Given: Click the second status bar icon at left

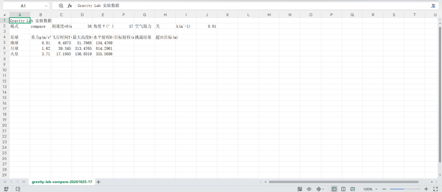Looking at the screenshot, I should click(x=18, y=189).
